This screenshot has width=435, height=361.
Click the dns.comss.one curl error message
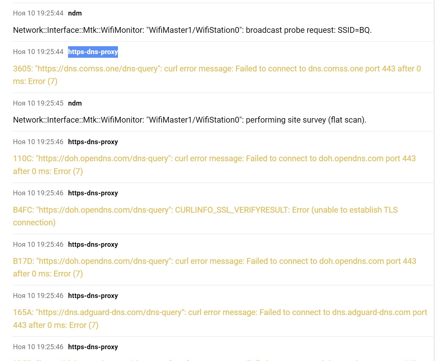click(x=217, y=75)
